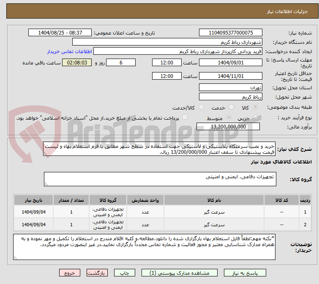Click the کد کالا column header
Viewport: 319px width, 284px height.
281,200
